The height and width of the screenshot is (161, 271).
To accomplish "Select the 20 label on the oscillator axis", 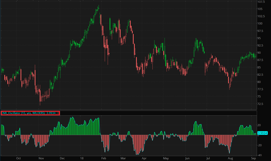I will (259, 125).
